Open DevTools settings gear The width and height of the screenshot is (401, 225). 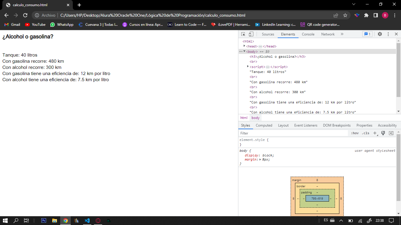[380, 34]
